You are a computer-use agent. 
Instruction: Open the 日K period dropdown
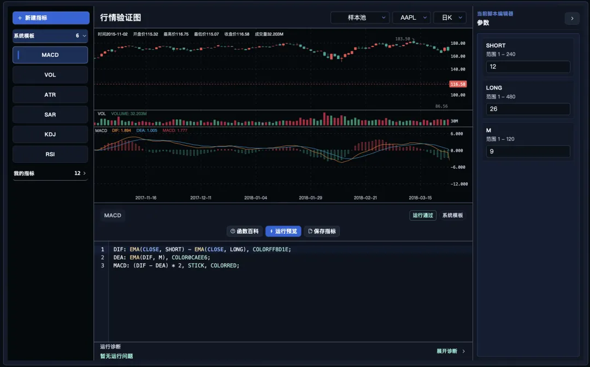click(x=450, y=17)
